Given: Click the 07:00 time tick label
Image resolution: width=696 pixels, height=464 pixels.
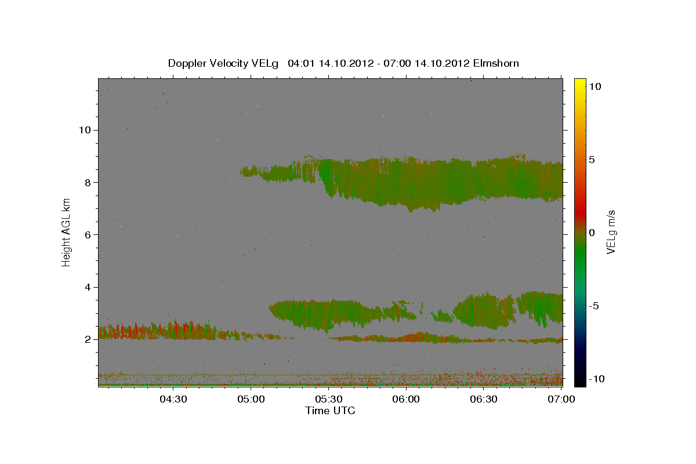Looking at the screenshot, I should (561, 399).
